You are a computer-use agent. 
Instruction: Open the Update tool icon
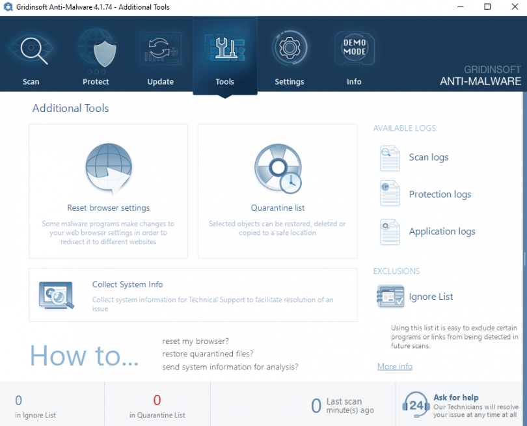pos(160,49)
